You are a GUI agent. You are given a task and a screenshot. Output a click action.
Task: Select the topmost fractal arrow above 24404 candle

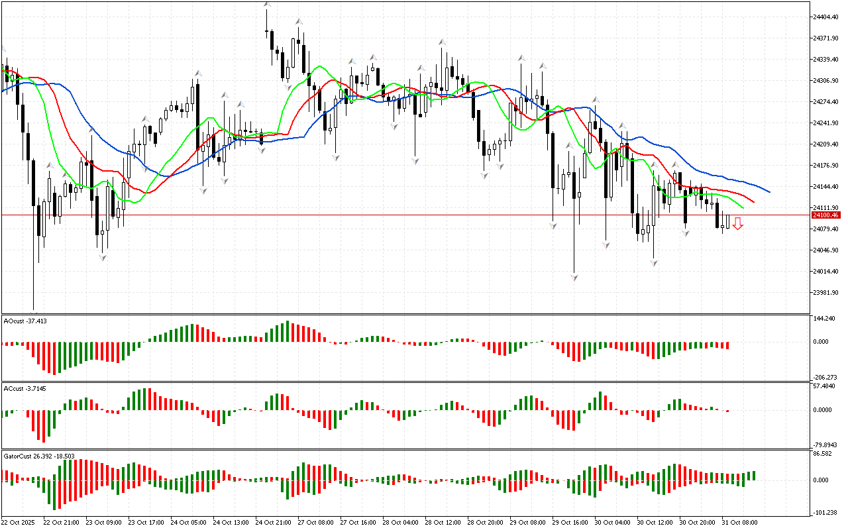click(267, 5)
